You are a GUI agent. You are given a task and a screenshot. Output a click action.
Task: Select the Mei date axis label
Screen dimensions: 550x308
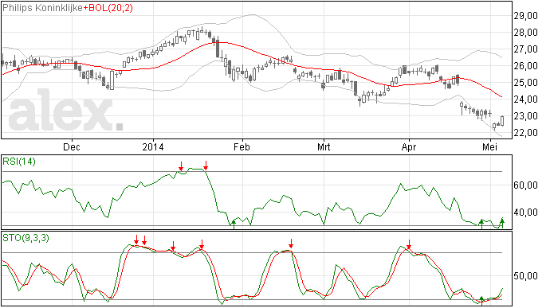point(489,146)
